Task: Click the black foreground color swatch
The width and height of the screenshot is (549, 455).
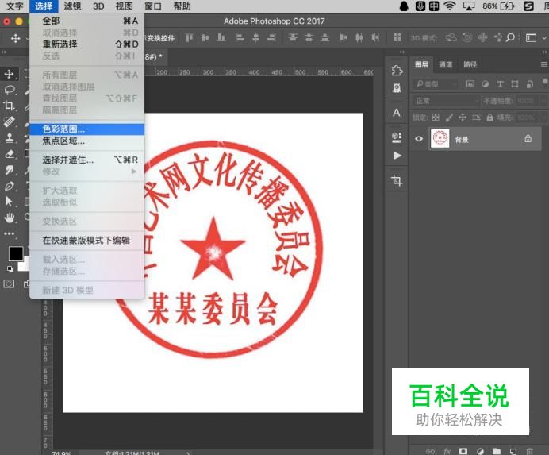Action: 16,253
